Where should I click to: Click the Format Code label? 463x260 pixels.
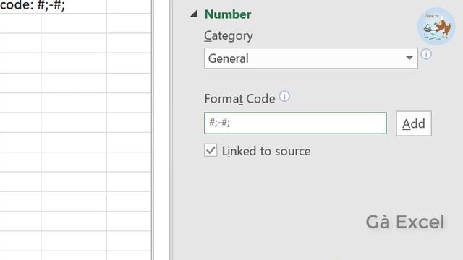239,99
